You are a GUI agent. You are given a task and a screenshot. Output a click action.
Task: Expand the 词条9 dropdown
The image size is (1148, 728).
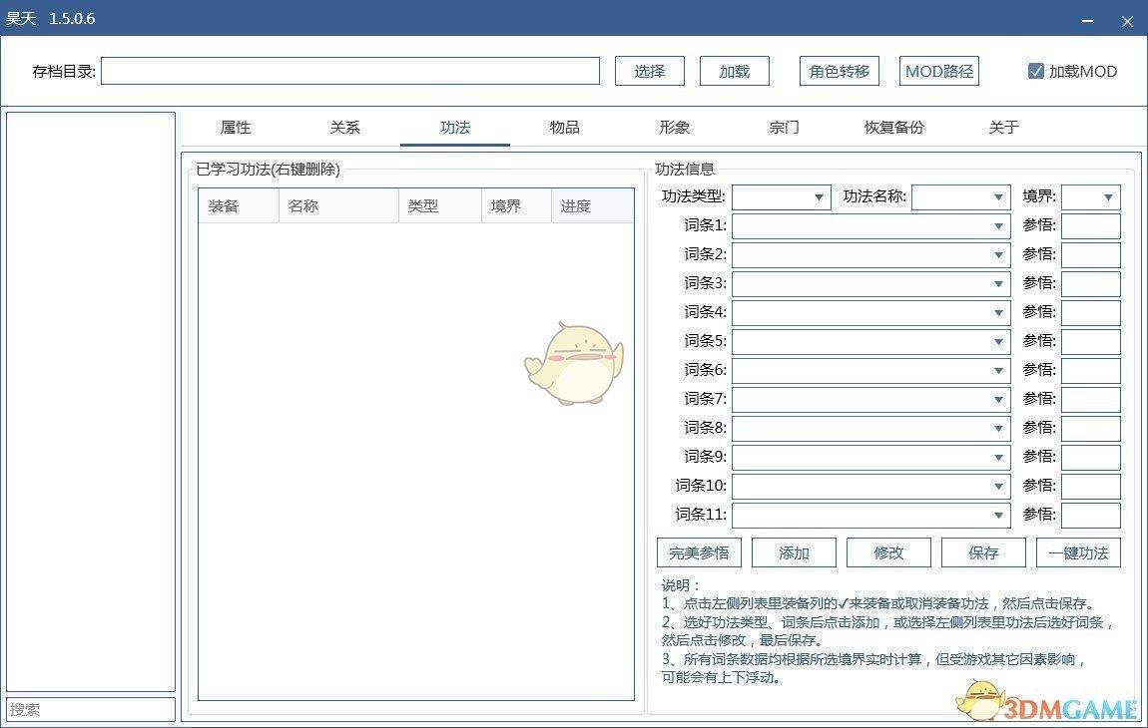pyautogui.click(x=871, y=458)
